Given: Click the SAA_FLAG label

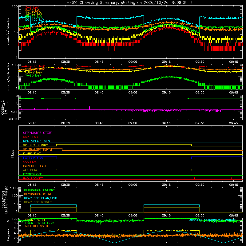Looking at the screenshot, I should pyautogui.click(x=30, y=162).
